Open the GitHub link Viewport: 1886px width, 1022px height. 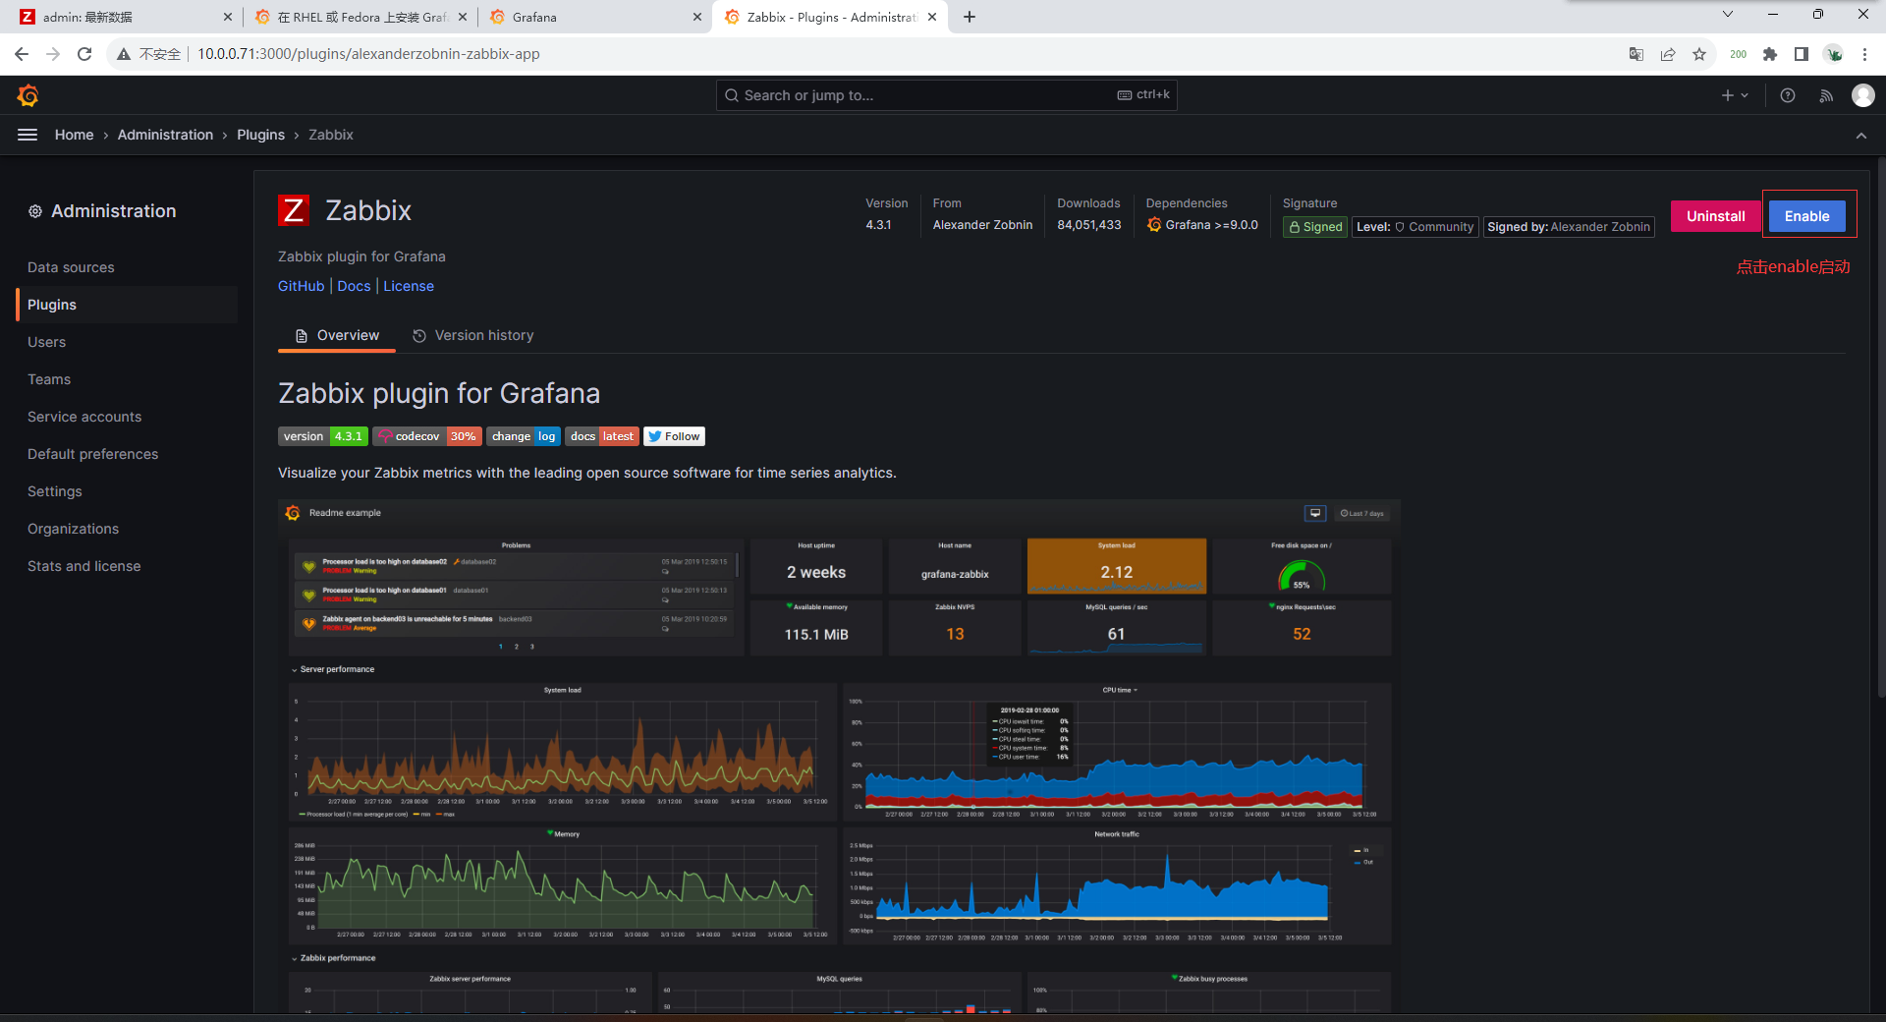[x=301, y=286]
